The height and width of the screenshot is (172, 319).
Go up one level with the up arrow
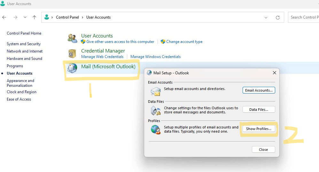point(35,17)
